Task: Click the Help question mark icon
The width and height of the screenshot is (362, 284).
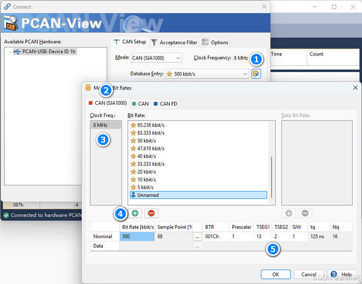Action: point(333,274)
